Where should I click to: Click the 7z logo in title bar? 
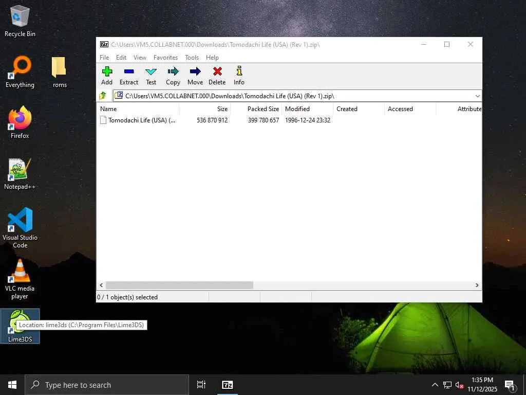coord(104,44)
